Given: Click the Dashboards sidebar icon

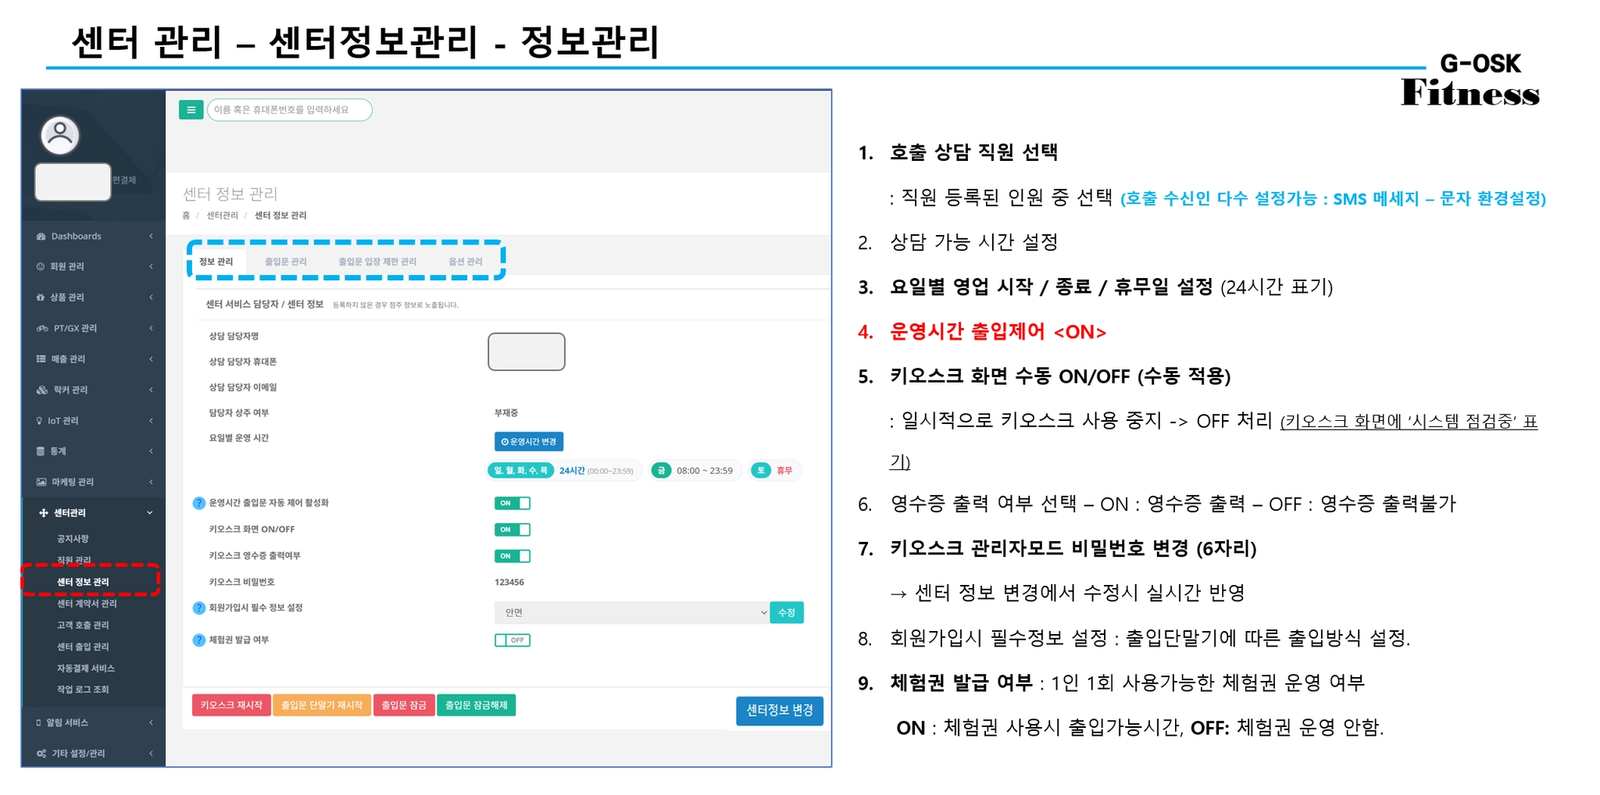Looking at the screenshot, I should tap(41, 237).
